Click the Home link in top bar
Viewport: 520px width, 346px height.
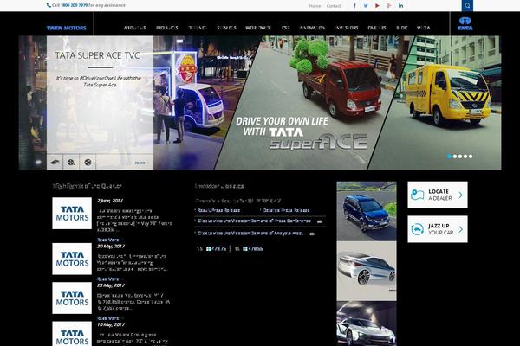click(315, 6)
